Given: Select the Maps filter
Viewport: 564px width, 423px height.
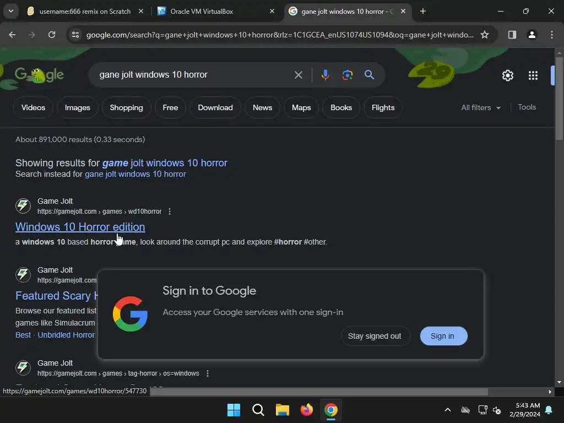Looking at the screenshot, I should coord(301,107).
